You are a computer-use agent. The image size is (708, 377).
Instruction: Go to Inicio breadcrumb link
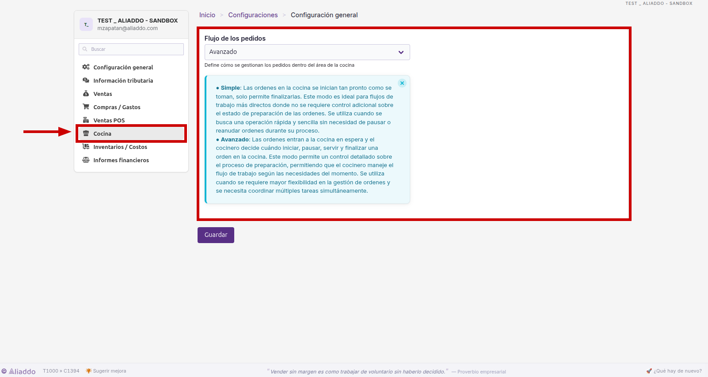coord(207,15)
